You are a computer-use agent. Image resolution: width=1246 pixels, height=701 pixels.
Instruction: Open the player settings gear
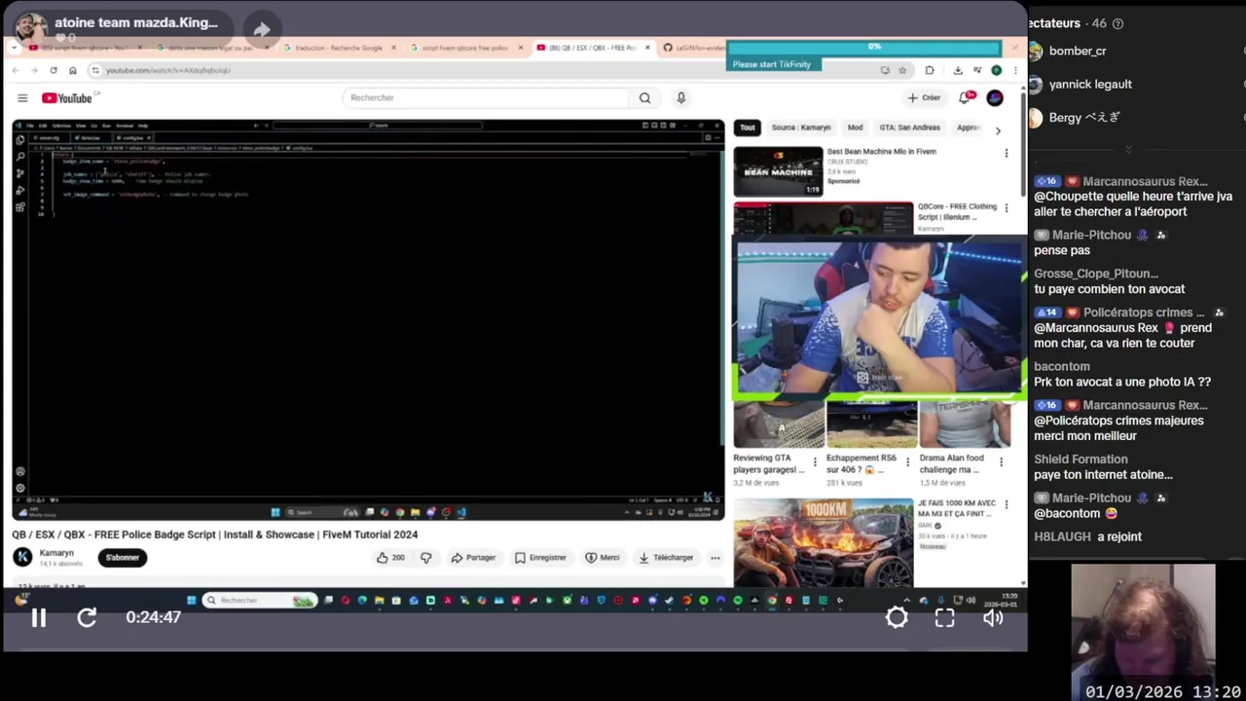tap(897, 617)
